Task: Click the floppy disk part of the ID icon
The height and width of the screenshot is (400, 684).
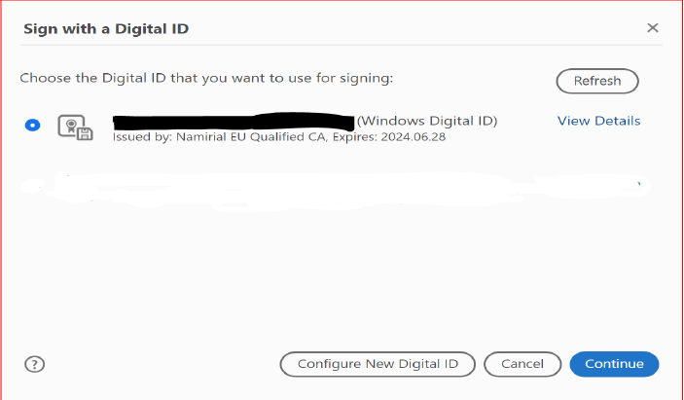Action: tap(85, 133)
